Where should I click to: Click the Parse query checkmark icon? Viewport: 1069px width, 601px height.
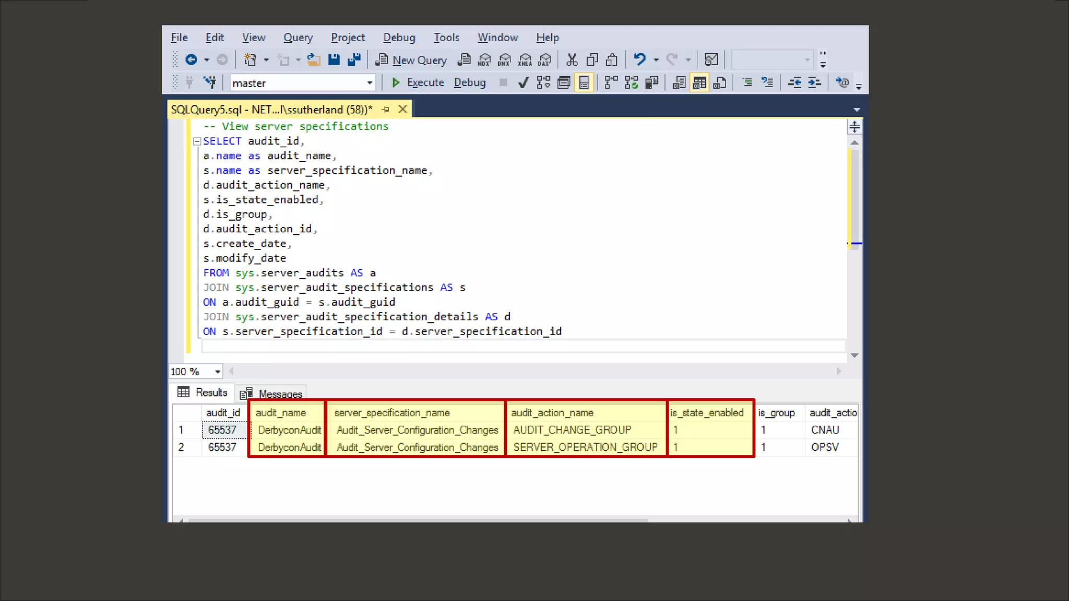523,82
